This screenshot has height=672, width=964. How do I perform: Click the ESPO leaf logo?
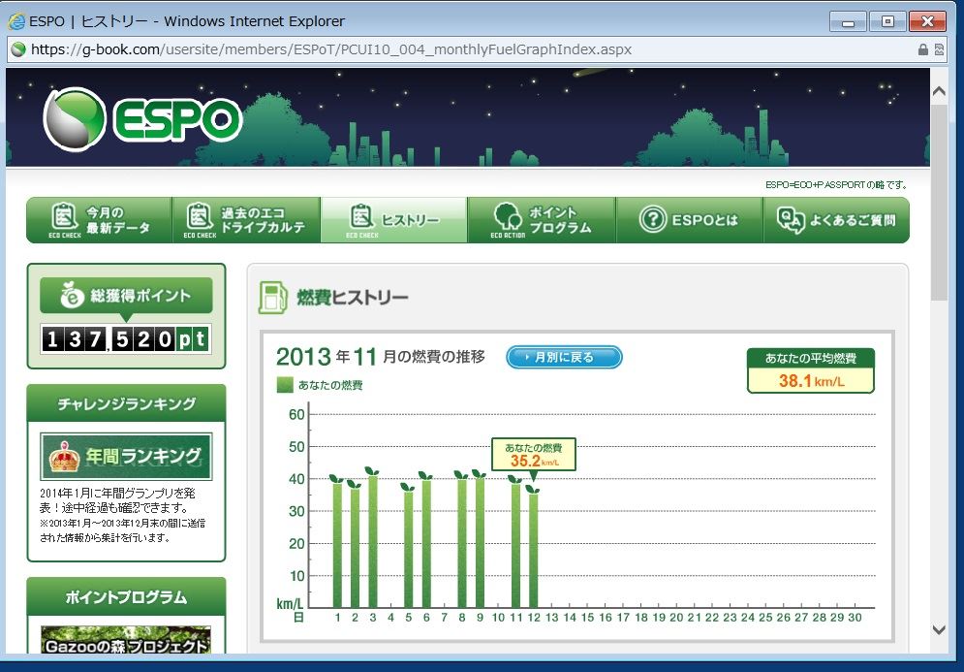click(x=75, y=119)
